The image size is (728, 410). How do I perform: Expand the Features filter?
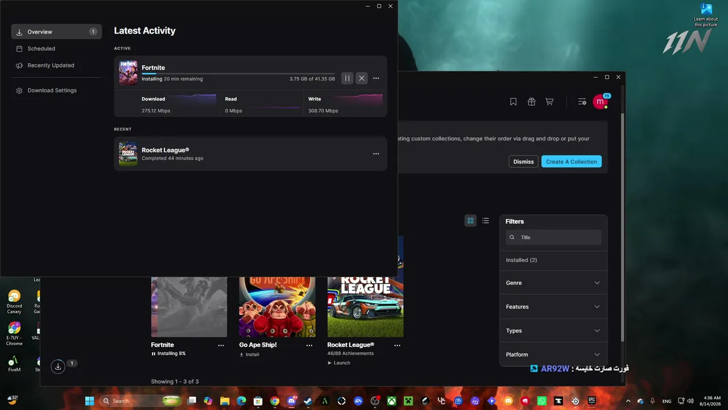tap(553, 307)
